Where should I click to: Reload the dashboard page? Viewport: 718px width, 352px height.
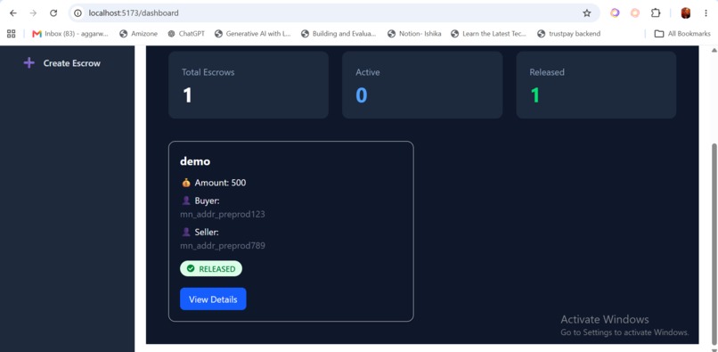click(x=53, y=13)
